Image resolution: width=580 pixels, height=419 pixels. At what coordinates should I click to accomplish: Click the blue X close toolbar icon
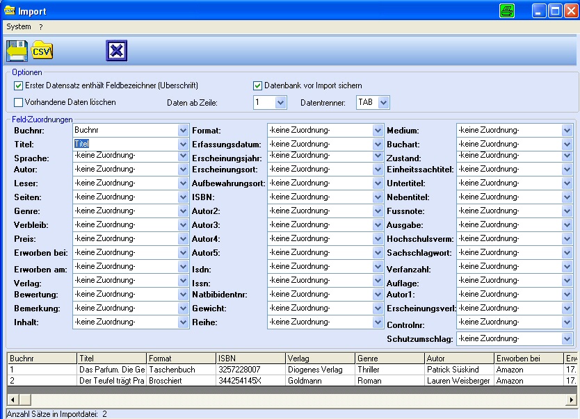tap(116, 51)
